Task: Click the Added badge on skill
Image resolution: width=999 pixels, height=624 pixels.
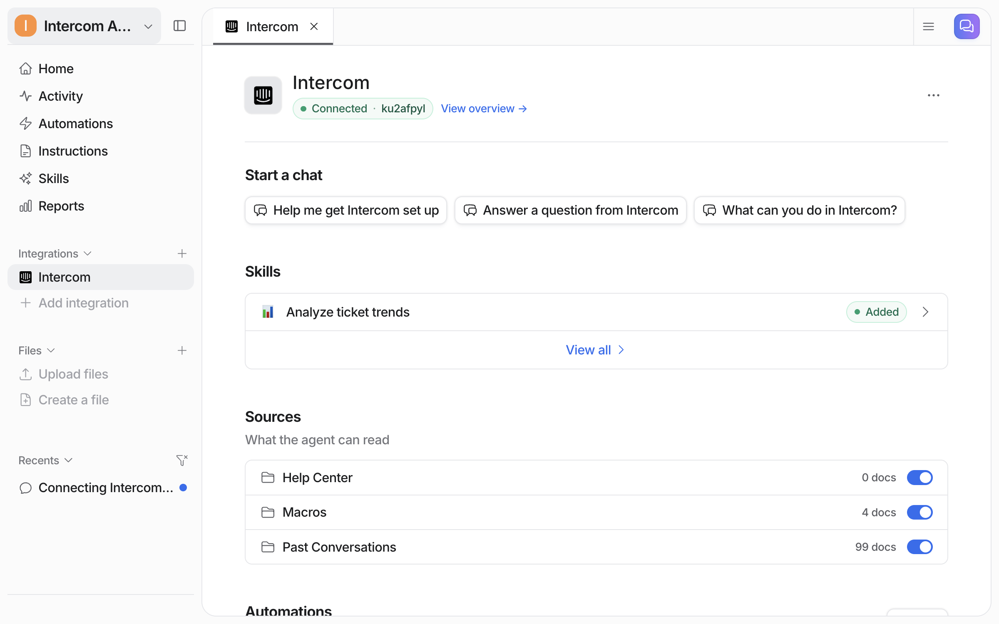Action: click(x=877, y=312)
